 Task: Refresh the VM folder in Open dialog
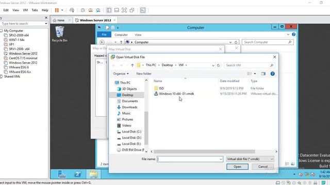coord(219,65)
